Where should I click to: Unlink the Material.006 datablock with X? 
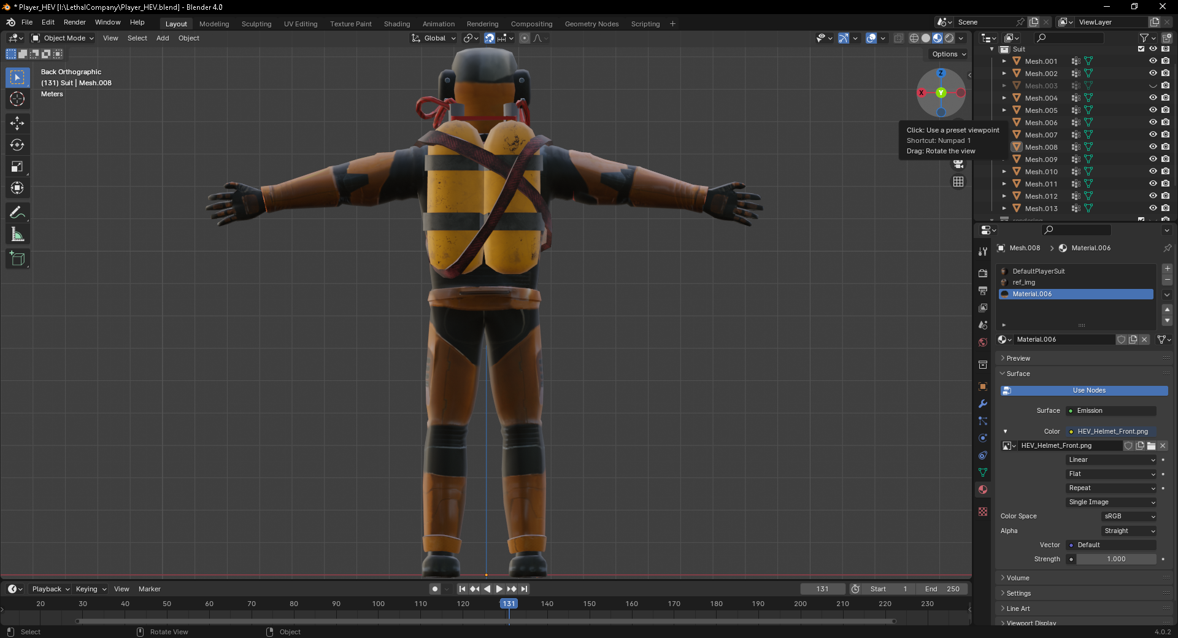(x=1144, y=339)
